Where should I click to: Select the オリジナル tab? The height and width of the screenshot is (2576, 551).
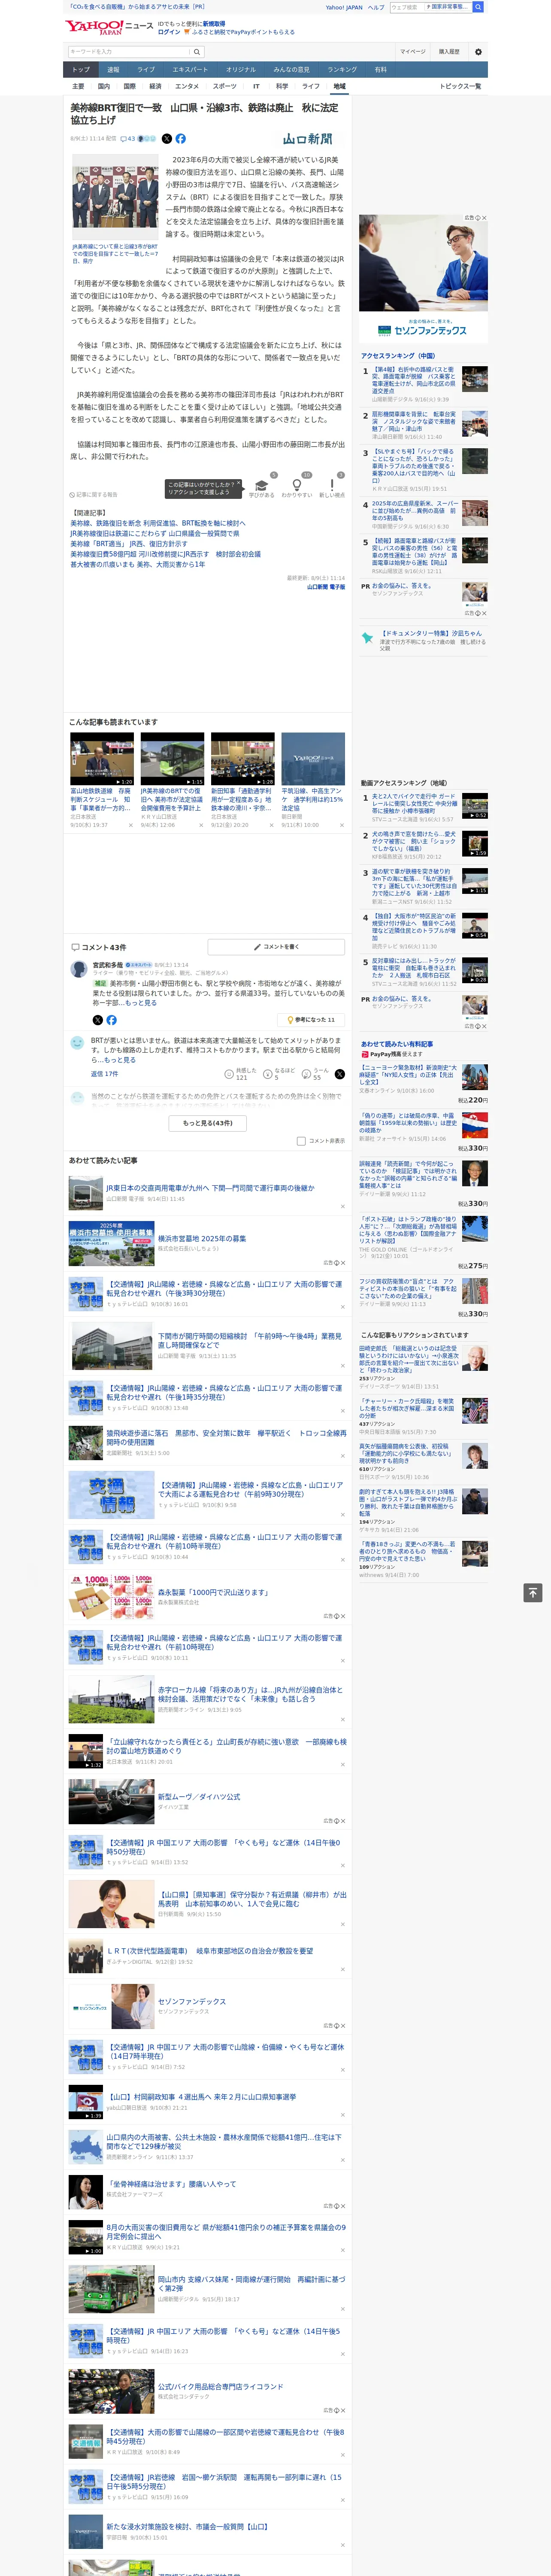(x=241, y=70)
